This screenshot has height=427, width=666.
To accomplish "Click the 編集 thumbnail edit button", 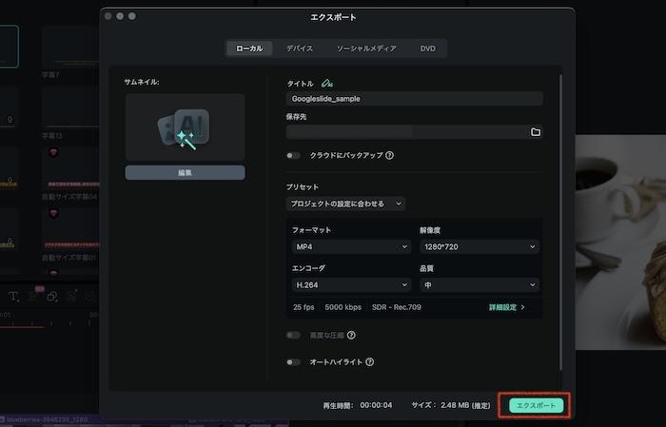I will [185, 173].
